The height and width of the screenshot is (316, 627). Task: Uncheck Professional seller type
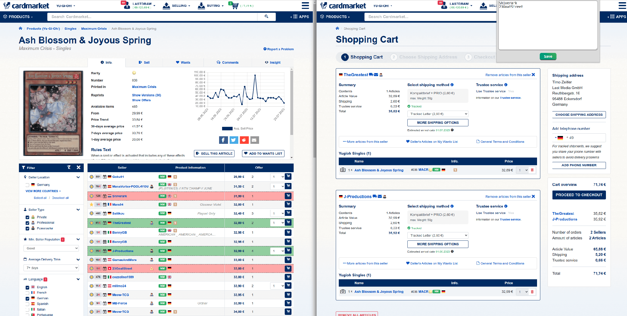[27, 223]
